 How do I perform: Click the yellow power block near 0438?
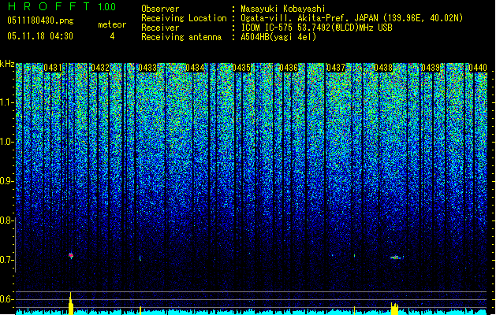coord(394,309)
